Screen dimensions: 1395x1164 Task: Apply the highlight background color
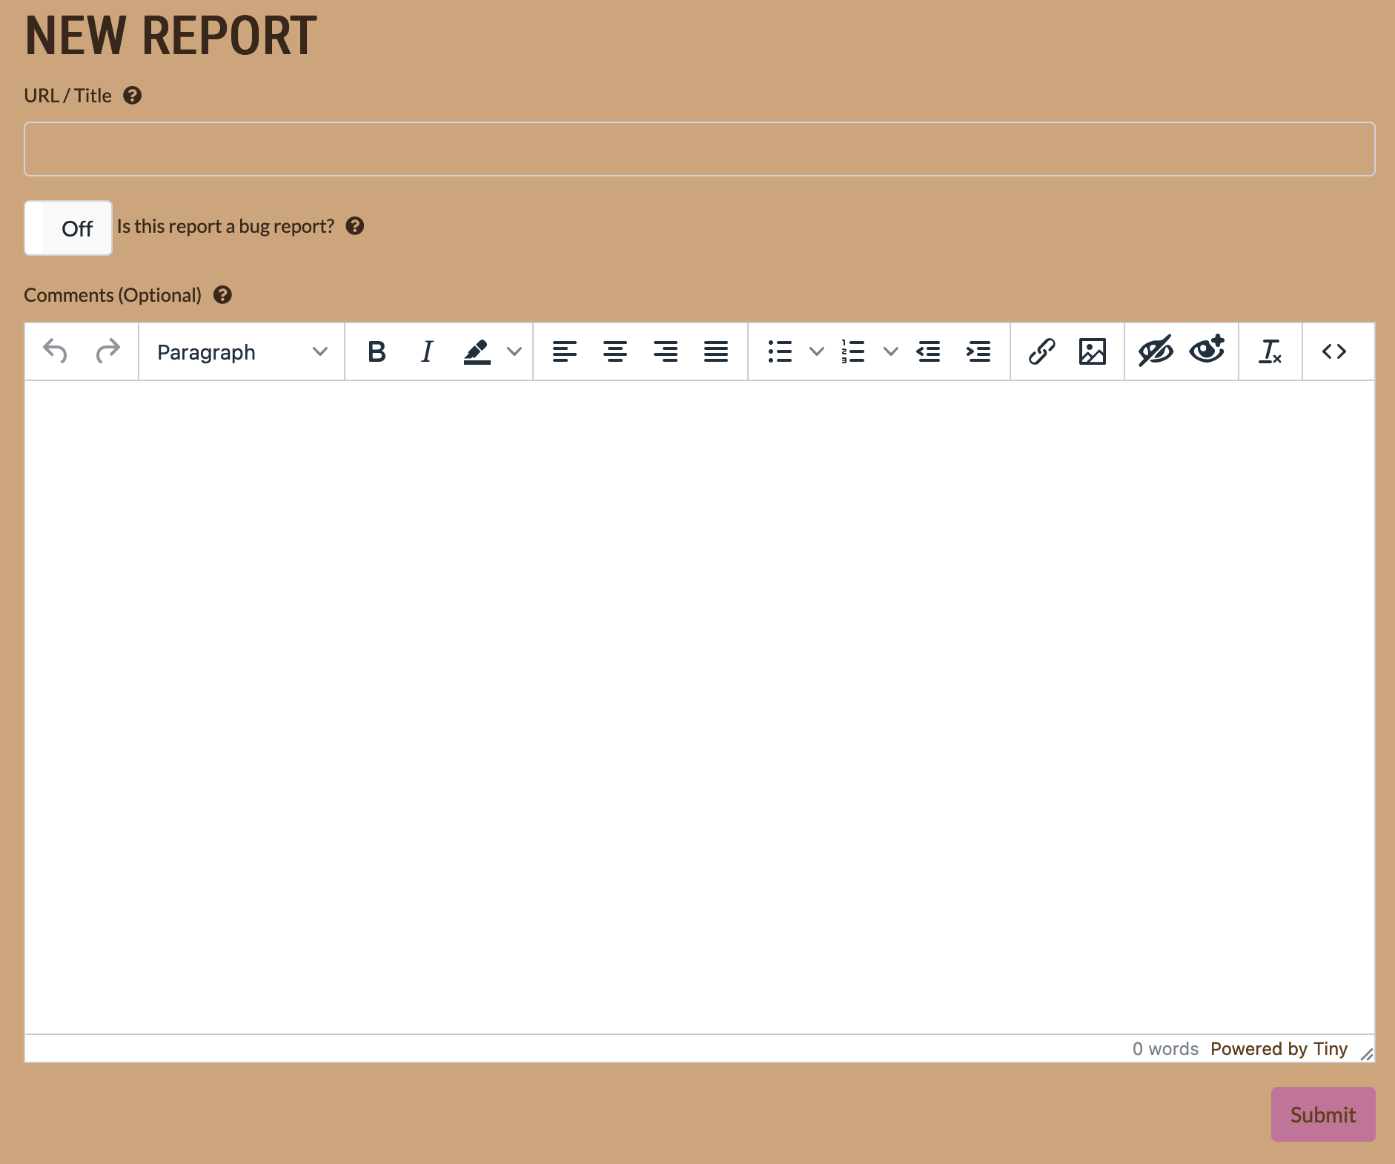tap(477, 351)
